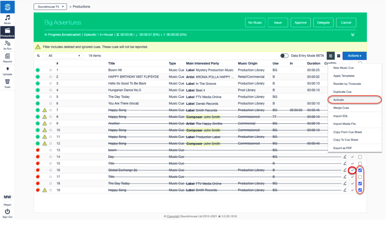Screen dimensions: 387x230
Task: Select the radio circle for row 1
Action: click(x=51, y=70)
